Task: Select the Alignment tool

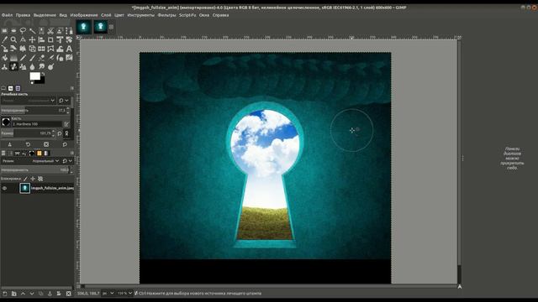Action: pyautogui.click(x=41, y=39)
